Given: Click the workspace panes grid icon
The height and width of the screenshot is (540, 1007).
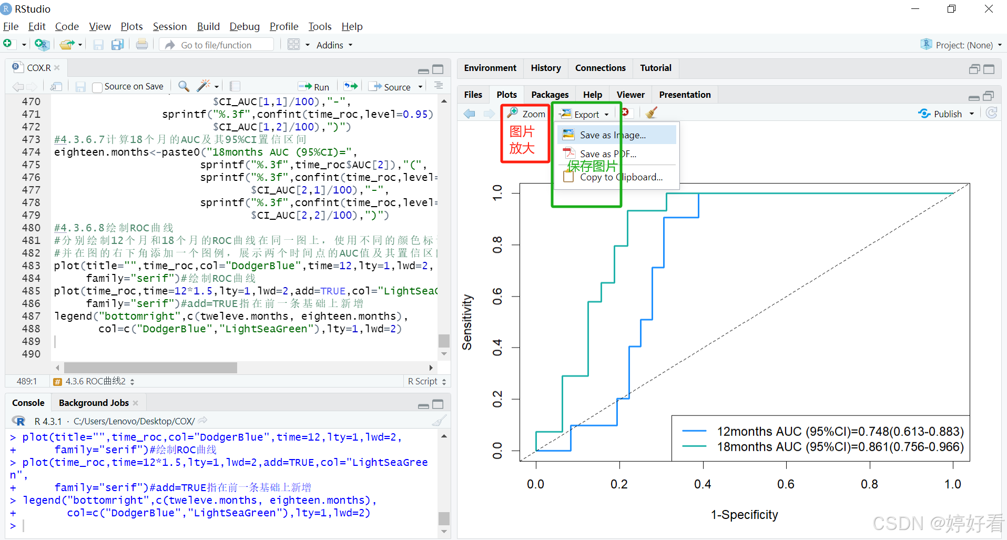Looking at the screenshot, I should tap(293, 45).
